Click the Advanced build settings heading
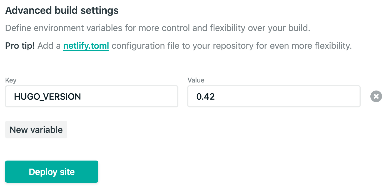Image resolution: width=389 pixels, height=191 pixels. (62, 11)
